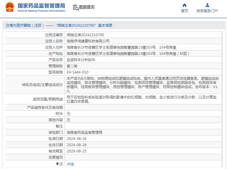Image resolution: width=227 pixels, height=169 pixels.
Task: Click approval department 湖南省药品监督管理局
Action: (x=84, y=132)
